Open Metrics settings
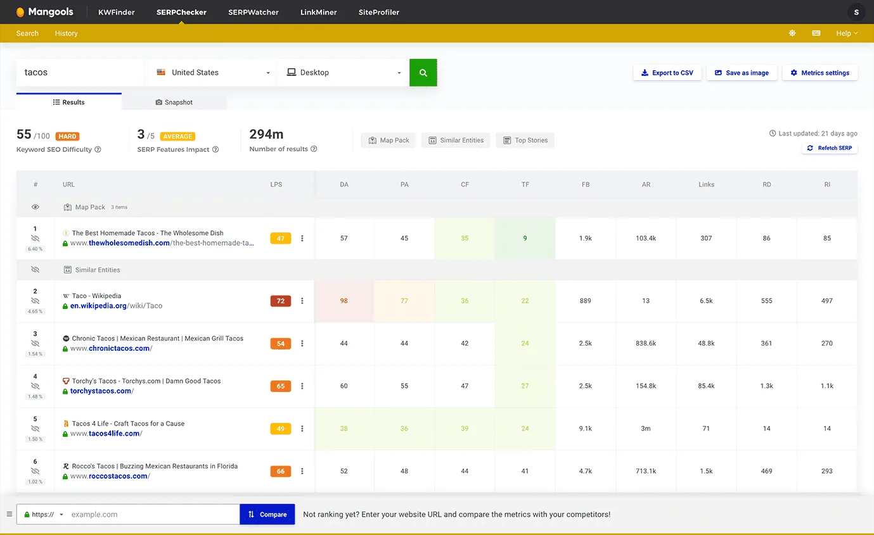Screen dimensions: 874x535 click(x=820, y=73)
